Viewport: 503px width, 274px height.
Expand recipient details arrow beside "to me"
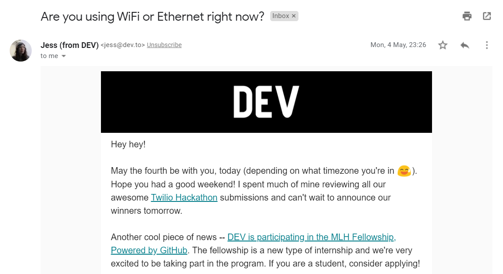[63, 56]
